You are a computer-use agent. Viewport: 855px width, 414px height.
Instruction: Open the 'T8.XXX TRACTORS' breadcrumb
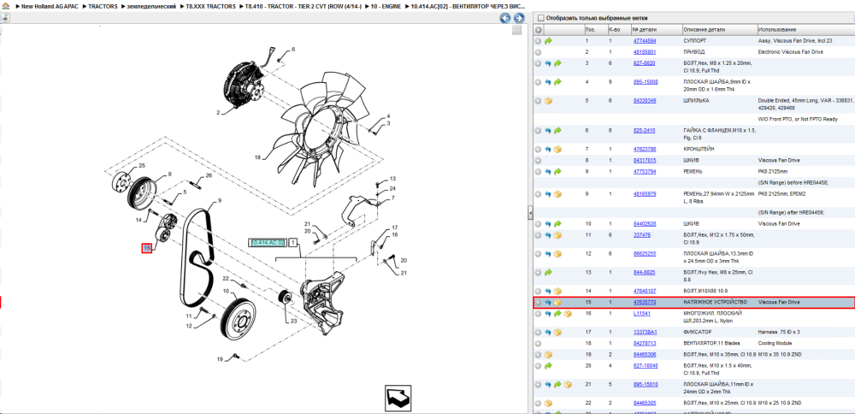(211, 6)
